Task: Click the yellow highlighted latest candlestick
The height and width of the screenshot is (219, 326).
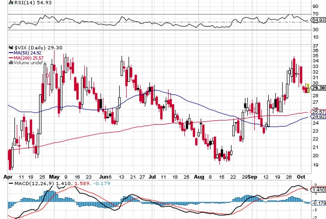Action: (x=308, y=88)
